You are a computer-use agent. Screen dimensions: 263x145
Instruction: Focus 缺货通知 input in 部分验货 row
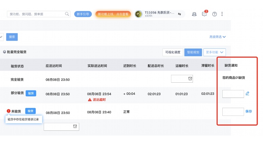coord(233,94)
